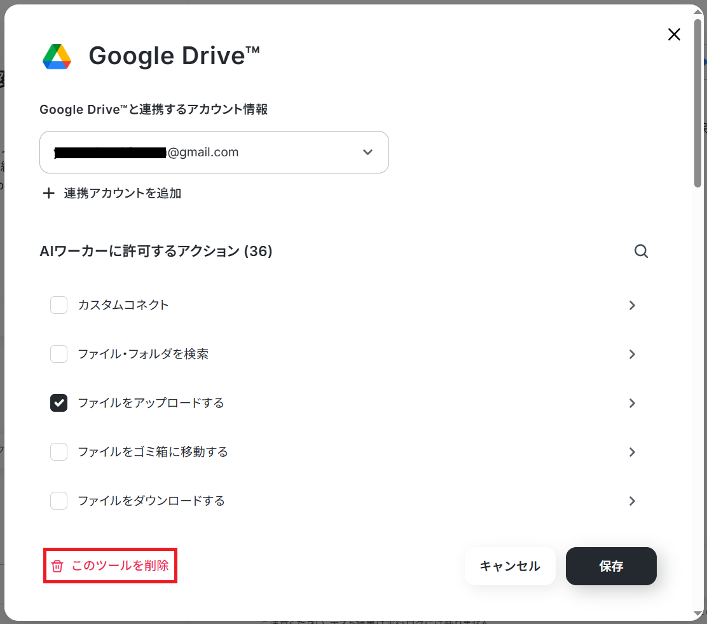Click the Google Drive logo icon
The image size is (707, 624).
[x=57, y=57]
